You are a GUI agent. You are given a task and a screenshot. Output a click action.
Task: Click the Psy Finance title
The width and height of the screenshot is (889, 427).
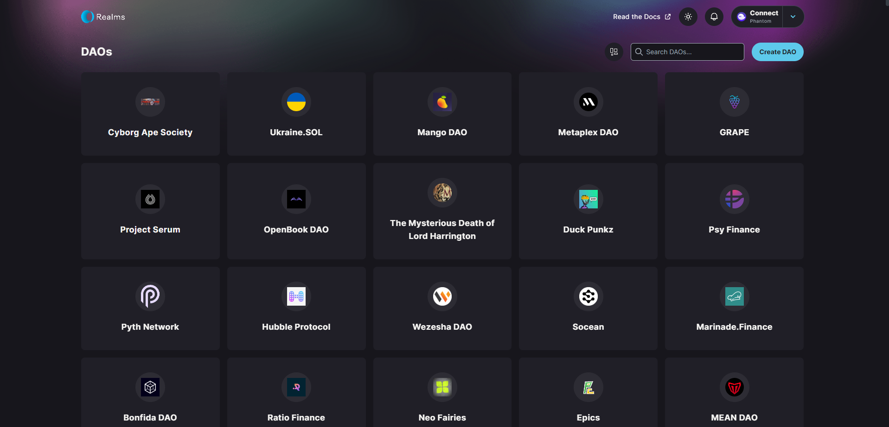(x=735, y=230)
